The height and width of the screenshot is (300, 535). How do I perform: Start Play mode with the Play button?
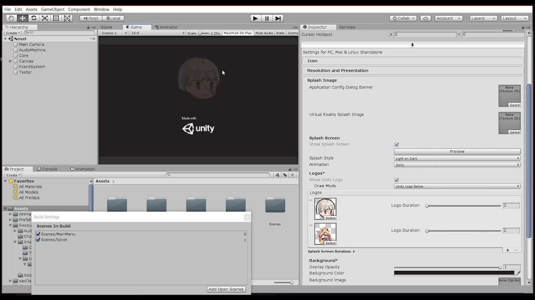255,18
